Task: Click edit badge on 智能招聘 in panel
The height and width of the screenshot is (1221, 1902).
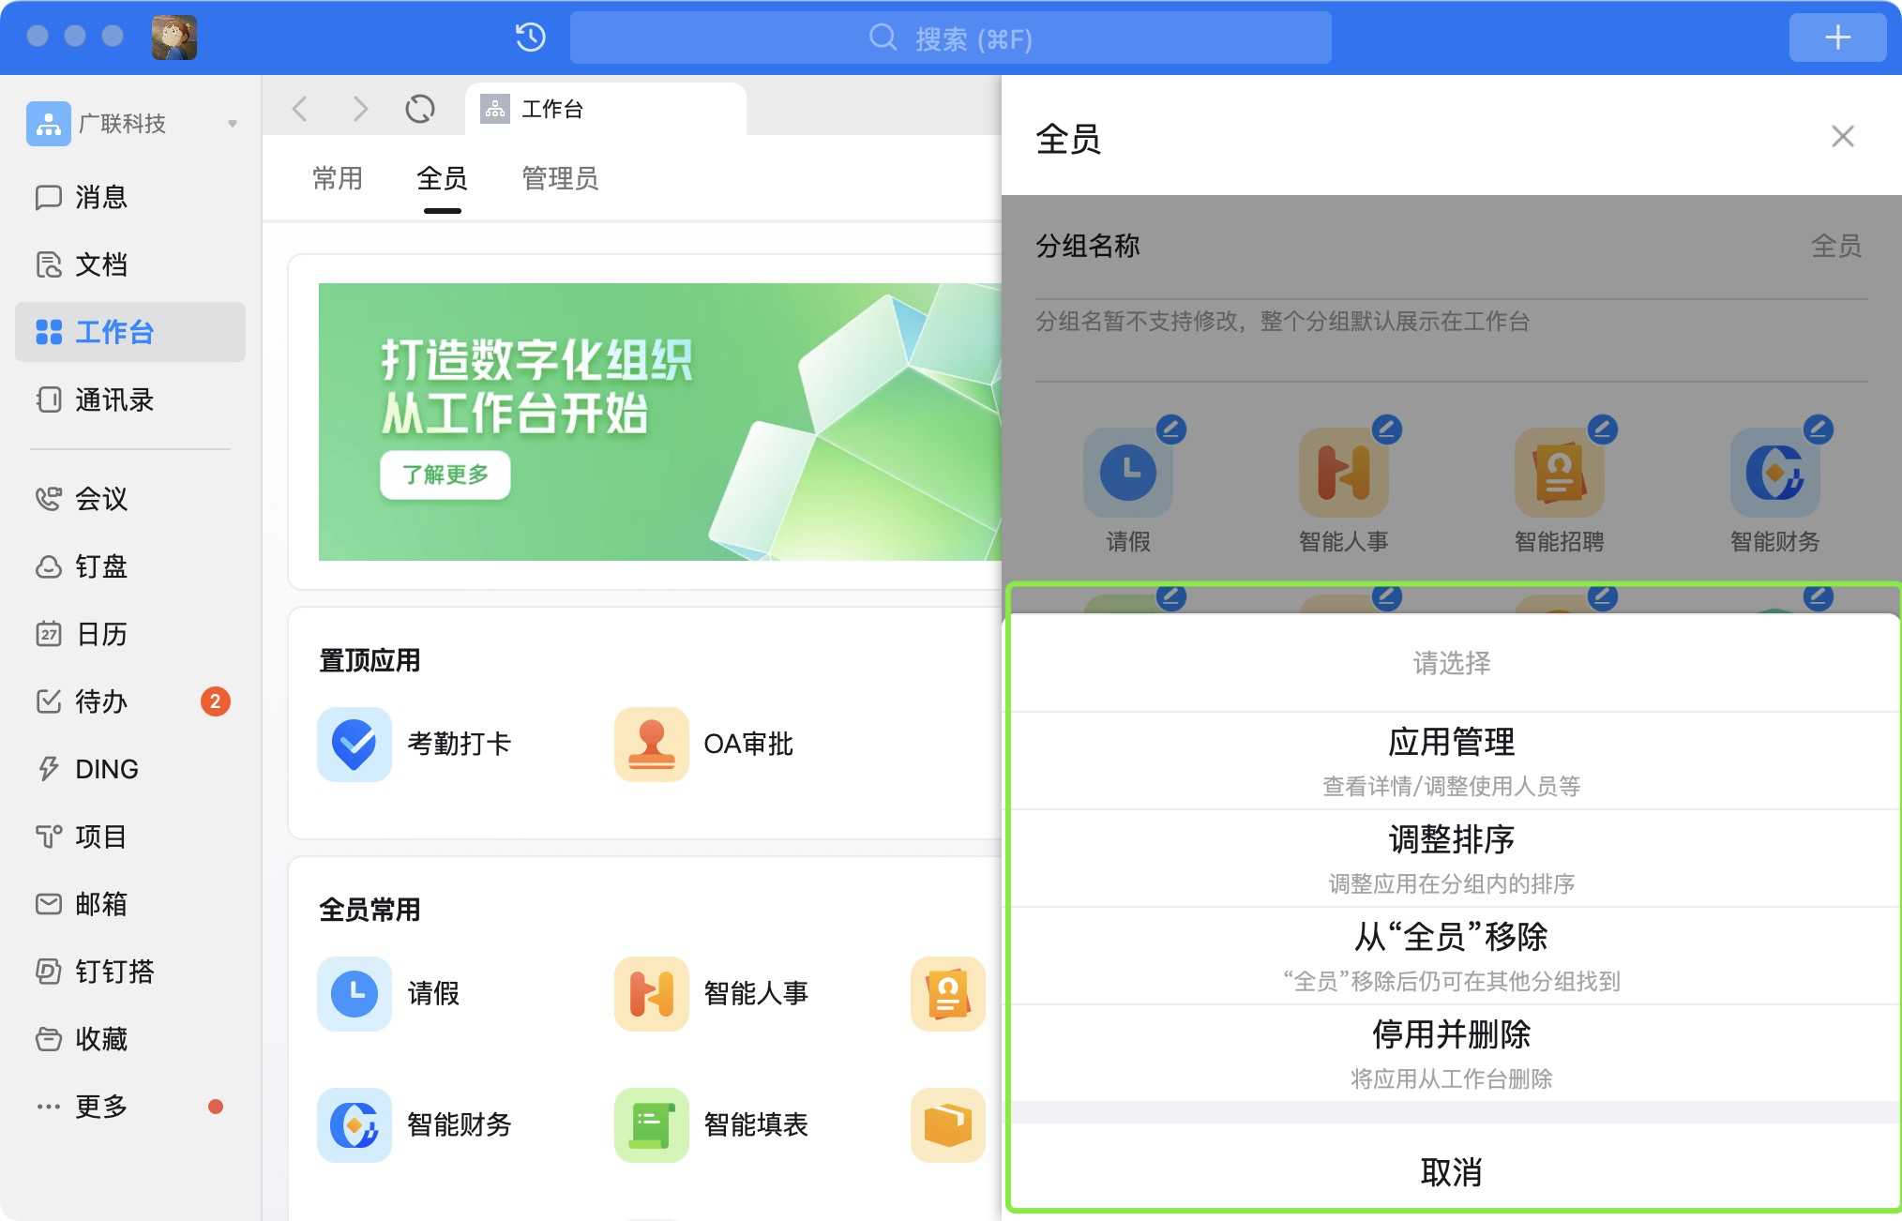Action: click(x=1603, y=430)
